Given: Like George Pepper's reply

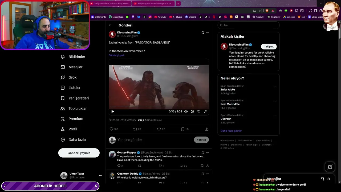Looking at the screenshot, I should tap(161, 166).
